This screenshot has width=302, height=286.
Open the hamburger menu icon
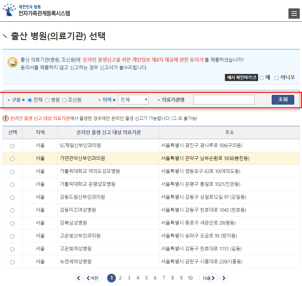(294, 14)
